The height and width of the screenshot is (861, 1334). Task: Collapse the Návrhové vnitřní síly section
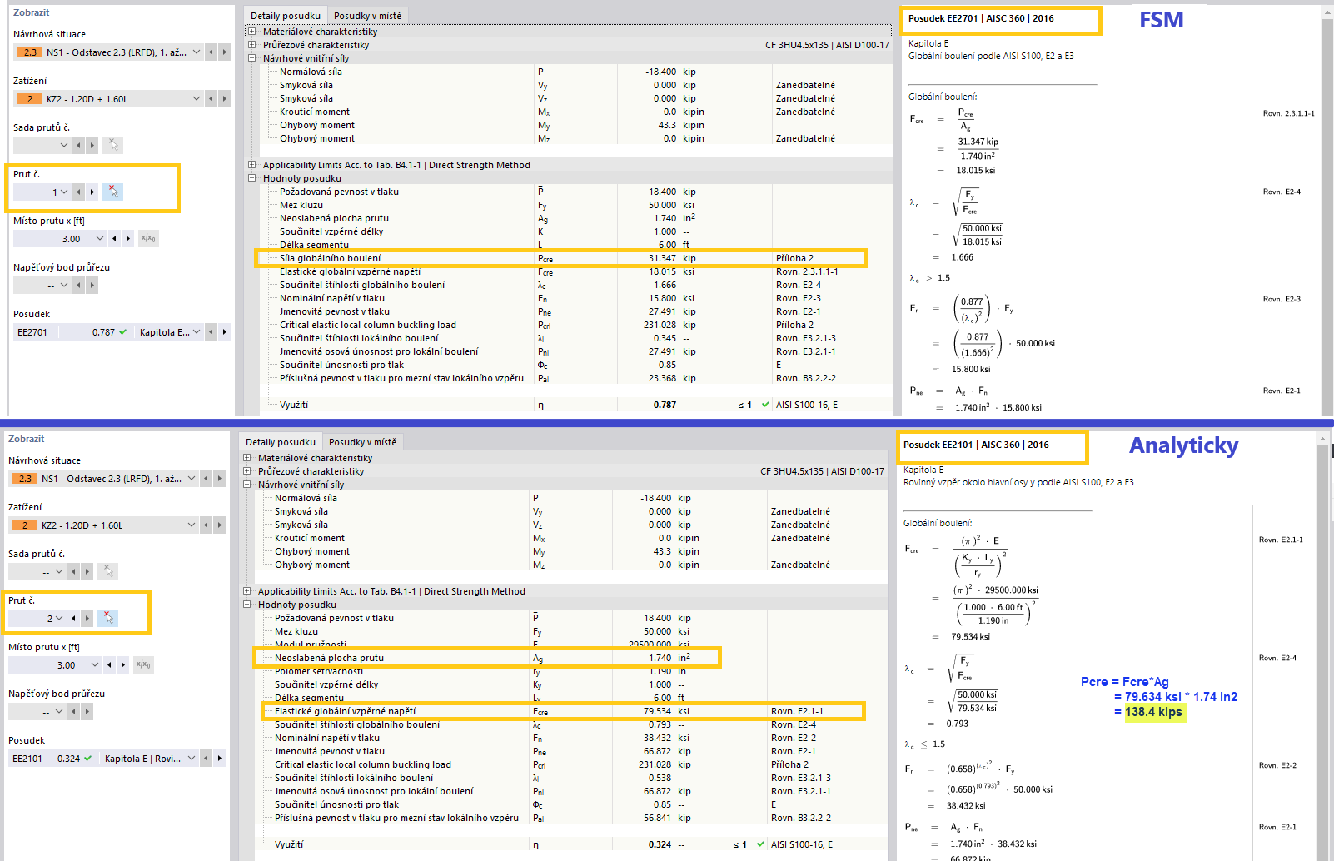251,58
